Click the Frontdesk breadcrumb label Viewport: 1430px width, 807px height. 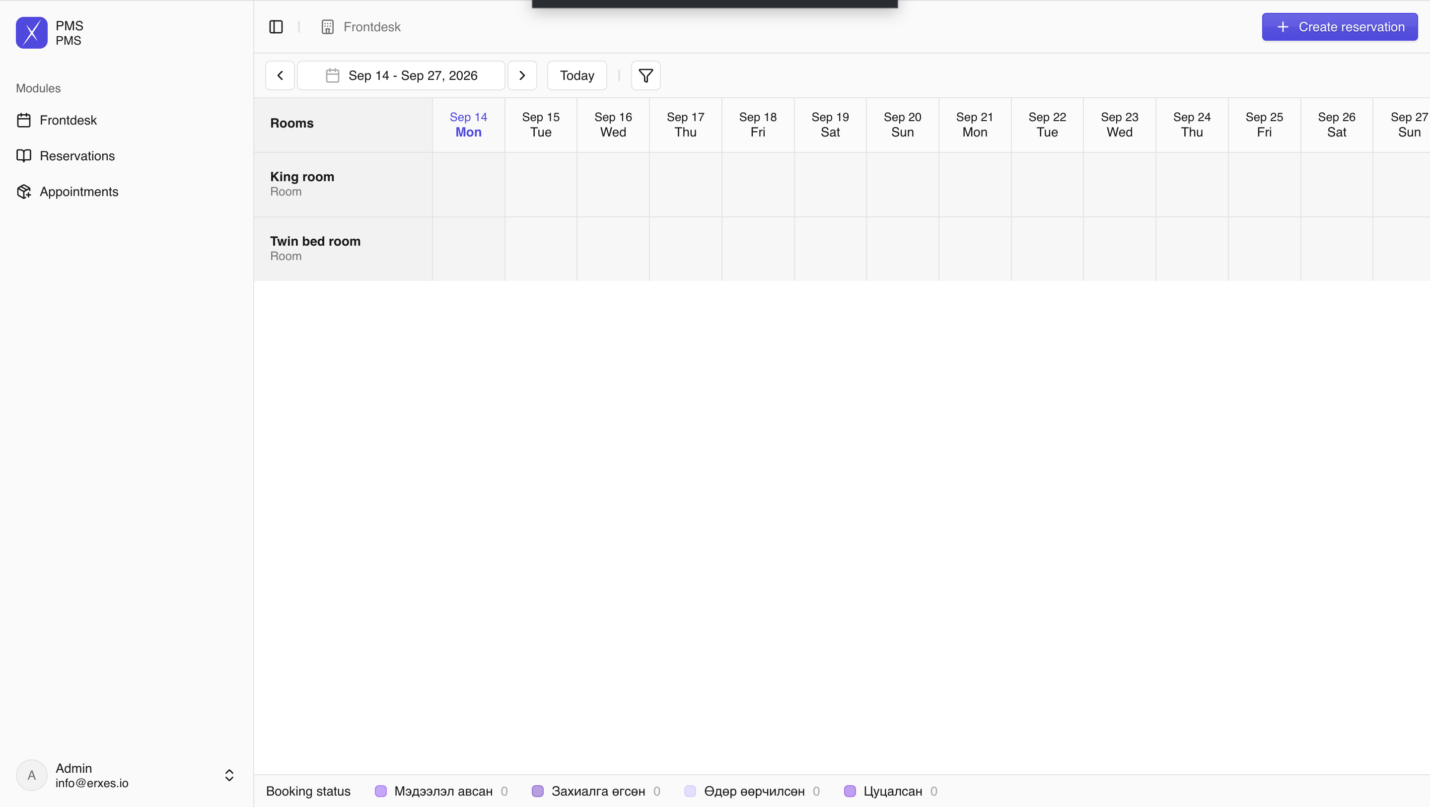(x=372, y=27)
